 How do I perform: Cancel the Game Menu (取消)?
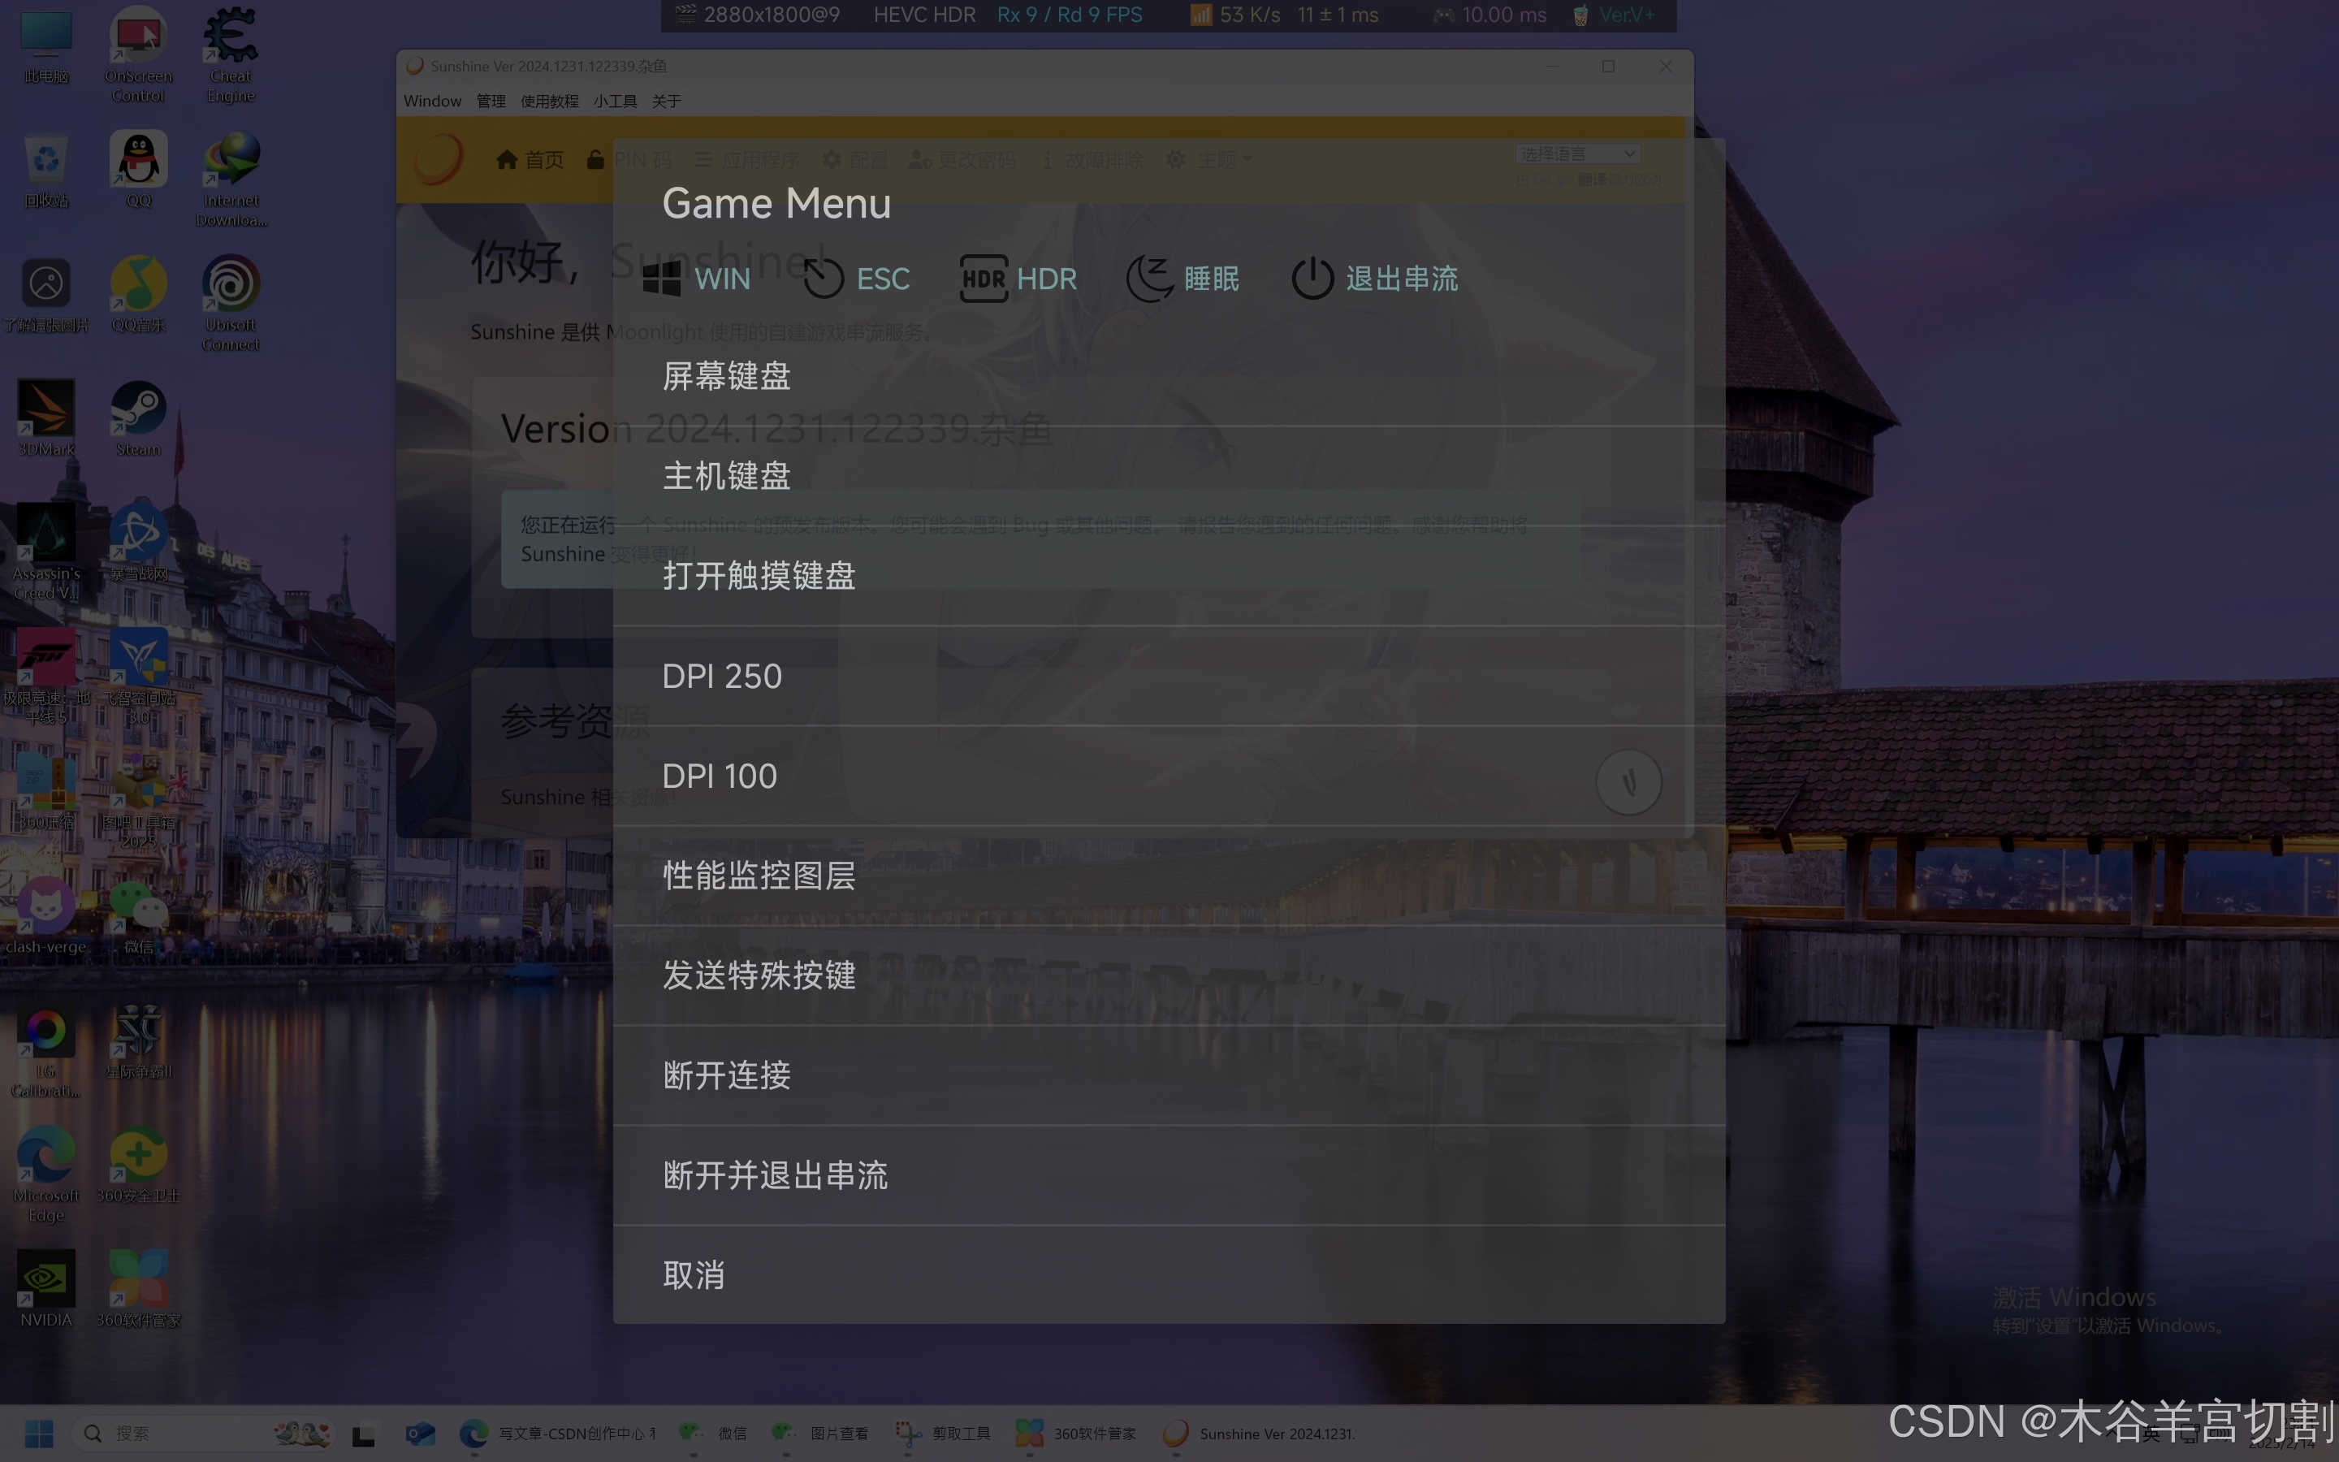pyautogui.click(x=694, y=1274)
